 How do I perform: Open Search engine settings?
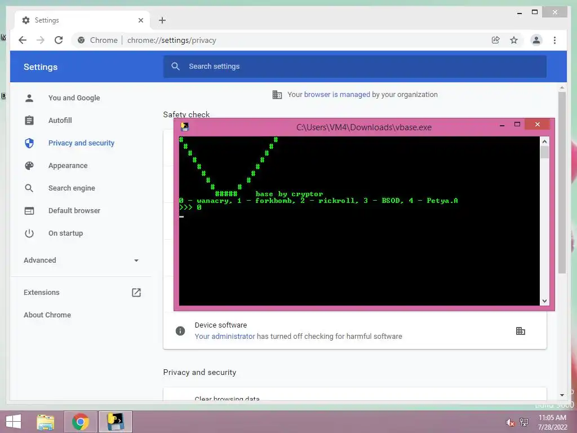pos(72,188)
